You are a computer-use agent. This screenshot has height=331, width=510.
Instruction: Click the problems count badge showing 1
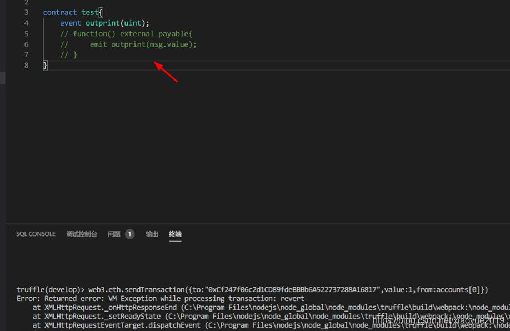click(x=129, y=234)
